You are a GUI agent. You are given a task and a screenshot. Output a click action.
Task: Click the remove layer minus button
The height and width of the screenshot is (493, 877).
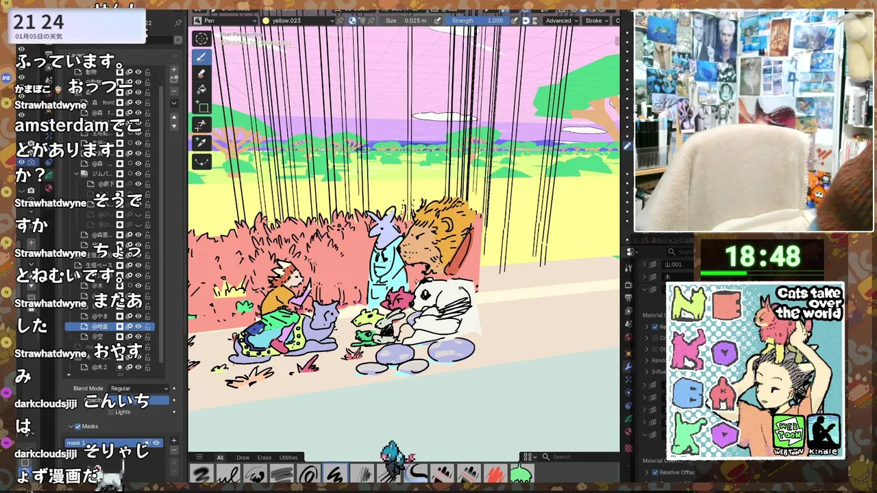coord(174,90)
